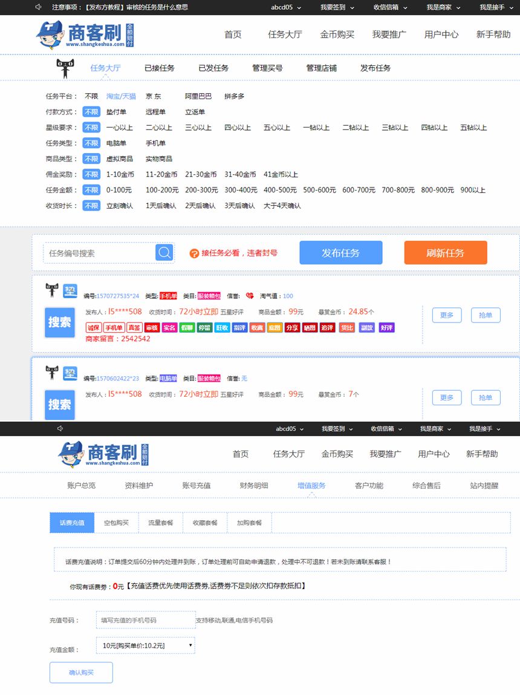This screenshot has height=695, width=520.
Task: Pick 立刻确认 for the 收货时长 filter
Action: pyautogui.click(x=119, y=206)
